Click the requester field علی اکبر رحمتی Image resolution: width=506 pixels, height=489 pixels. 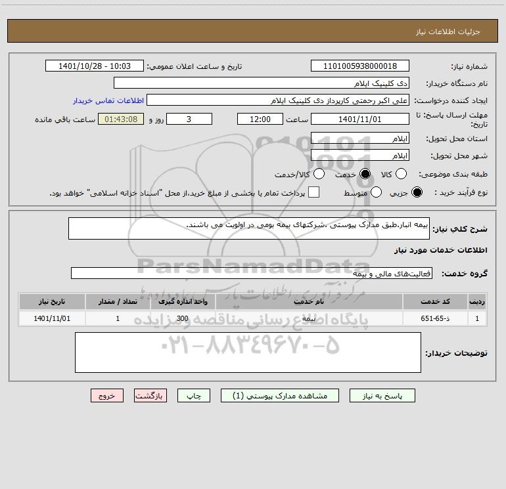(x=278, y=100)
